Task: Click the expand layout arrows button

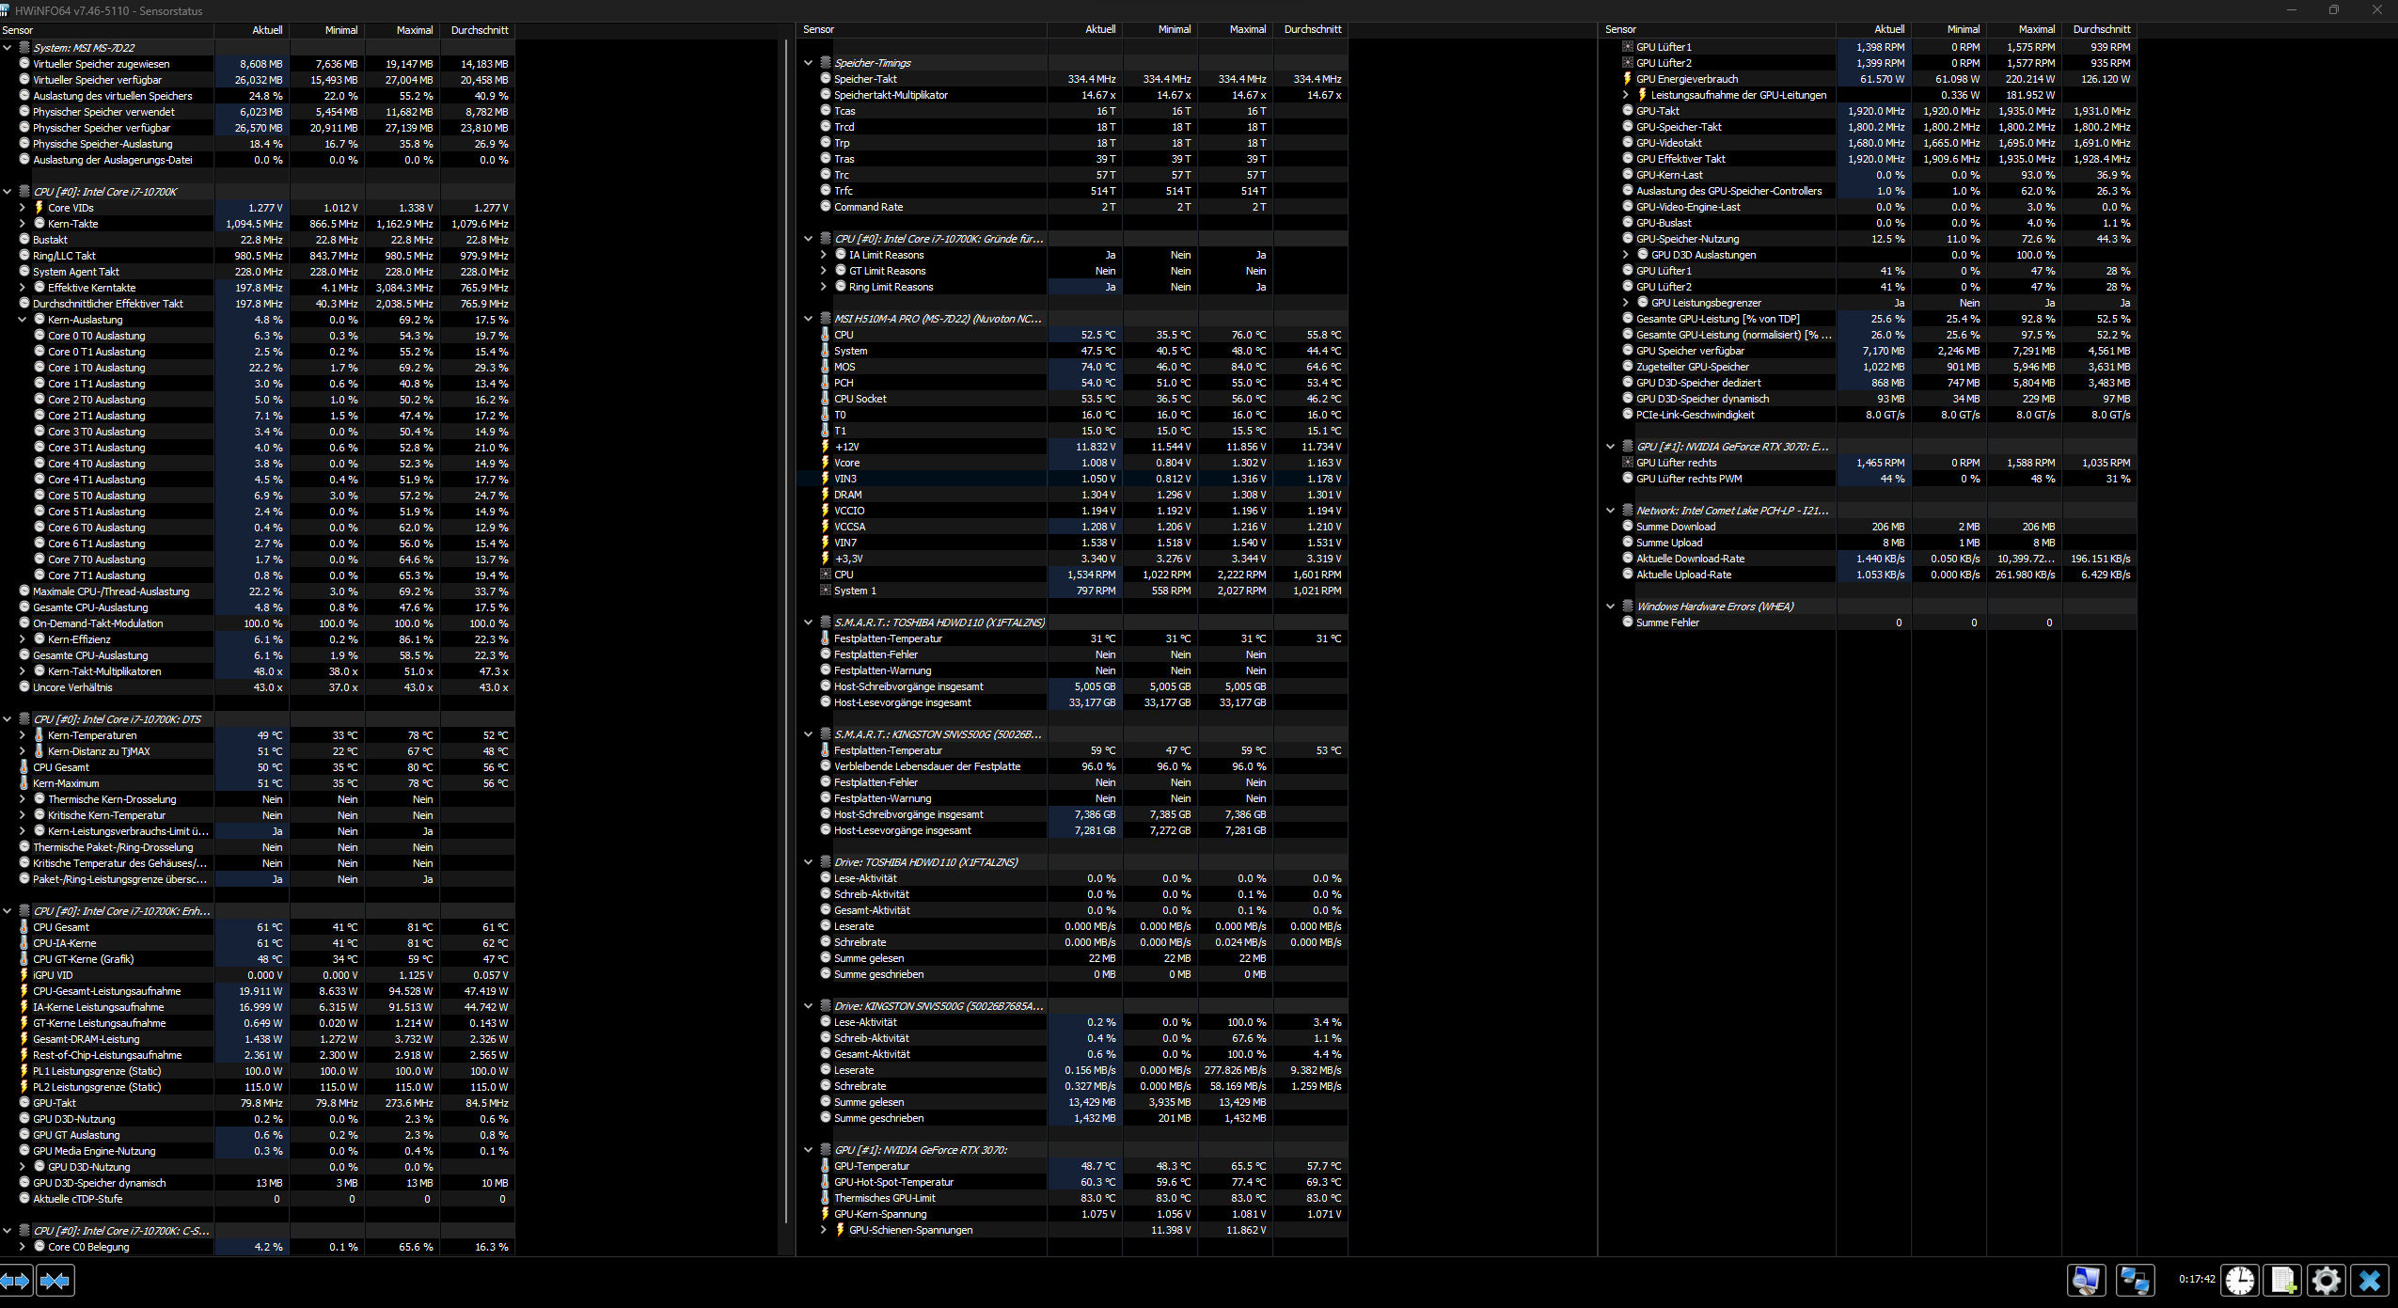Action: point(16,1281)
